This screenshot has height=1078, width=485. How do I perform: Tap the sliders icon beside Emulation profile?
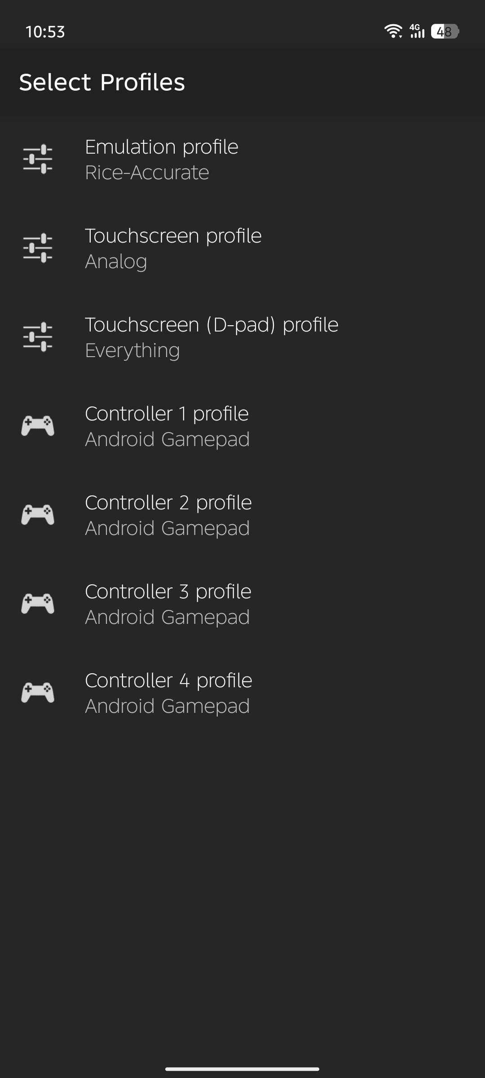[38, 159]
